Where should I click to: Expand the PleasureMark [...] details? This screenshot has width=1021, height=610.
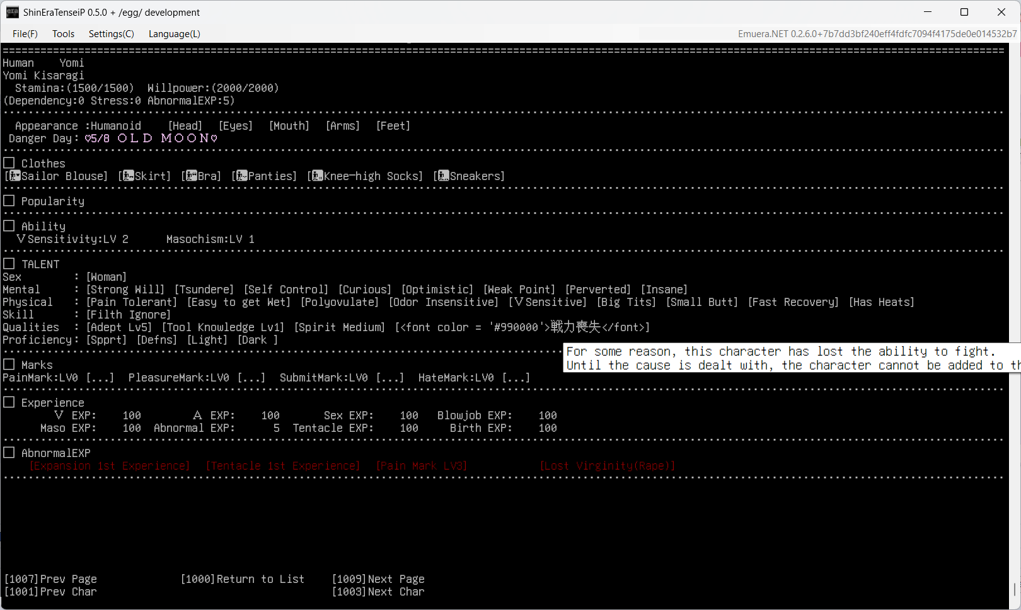point(251,378)
